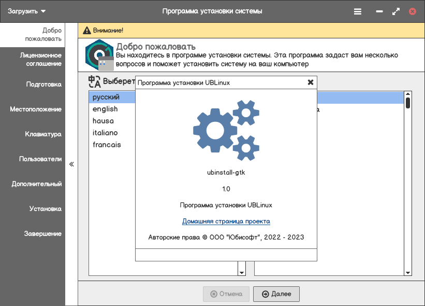Click the Внимание warning triangle icon
The height and width of the screenshot is (306, 425).
87,31
